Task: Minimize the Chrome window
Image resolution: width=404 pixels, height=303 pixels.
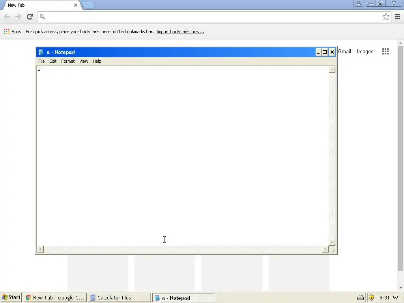Action: tap(371, 3)
